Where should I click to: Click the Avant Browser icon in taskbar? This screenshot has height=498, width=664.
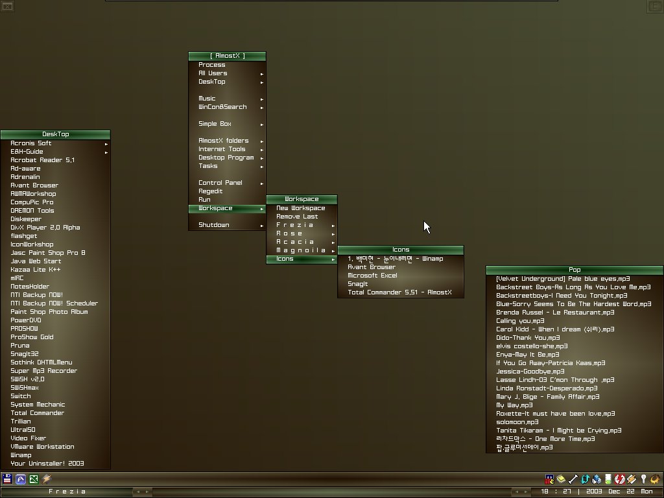coord(20,479)
